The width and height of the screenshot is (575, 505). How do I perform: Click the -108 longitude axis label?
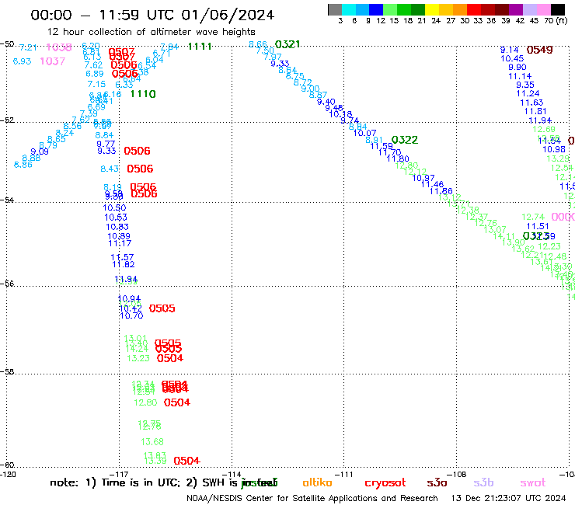[457, 474]
